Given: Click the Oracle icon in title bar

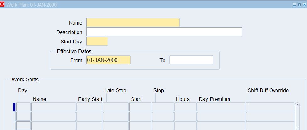Looking at the screenshot, I should [3, 5].
